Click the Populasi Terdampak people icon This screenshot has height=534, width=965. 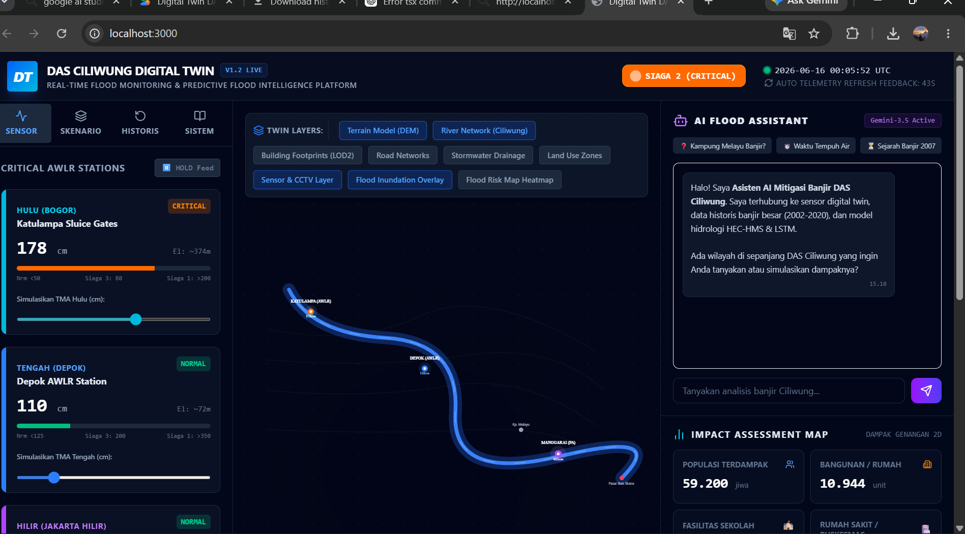[790, 464]
